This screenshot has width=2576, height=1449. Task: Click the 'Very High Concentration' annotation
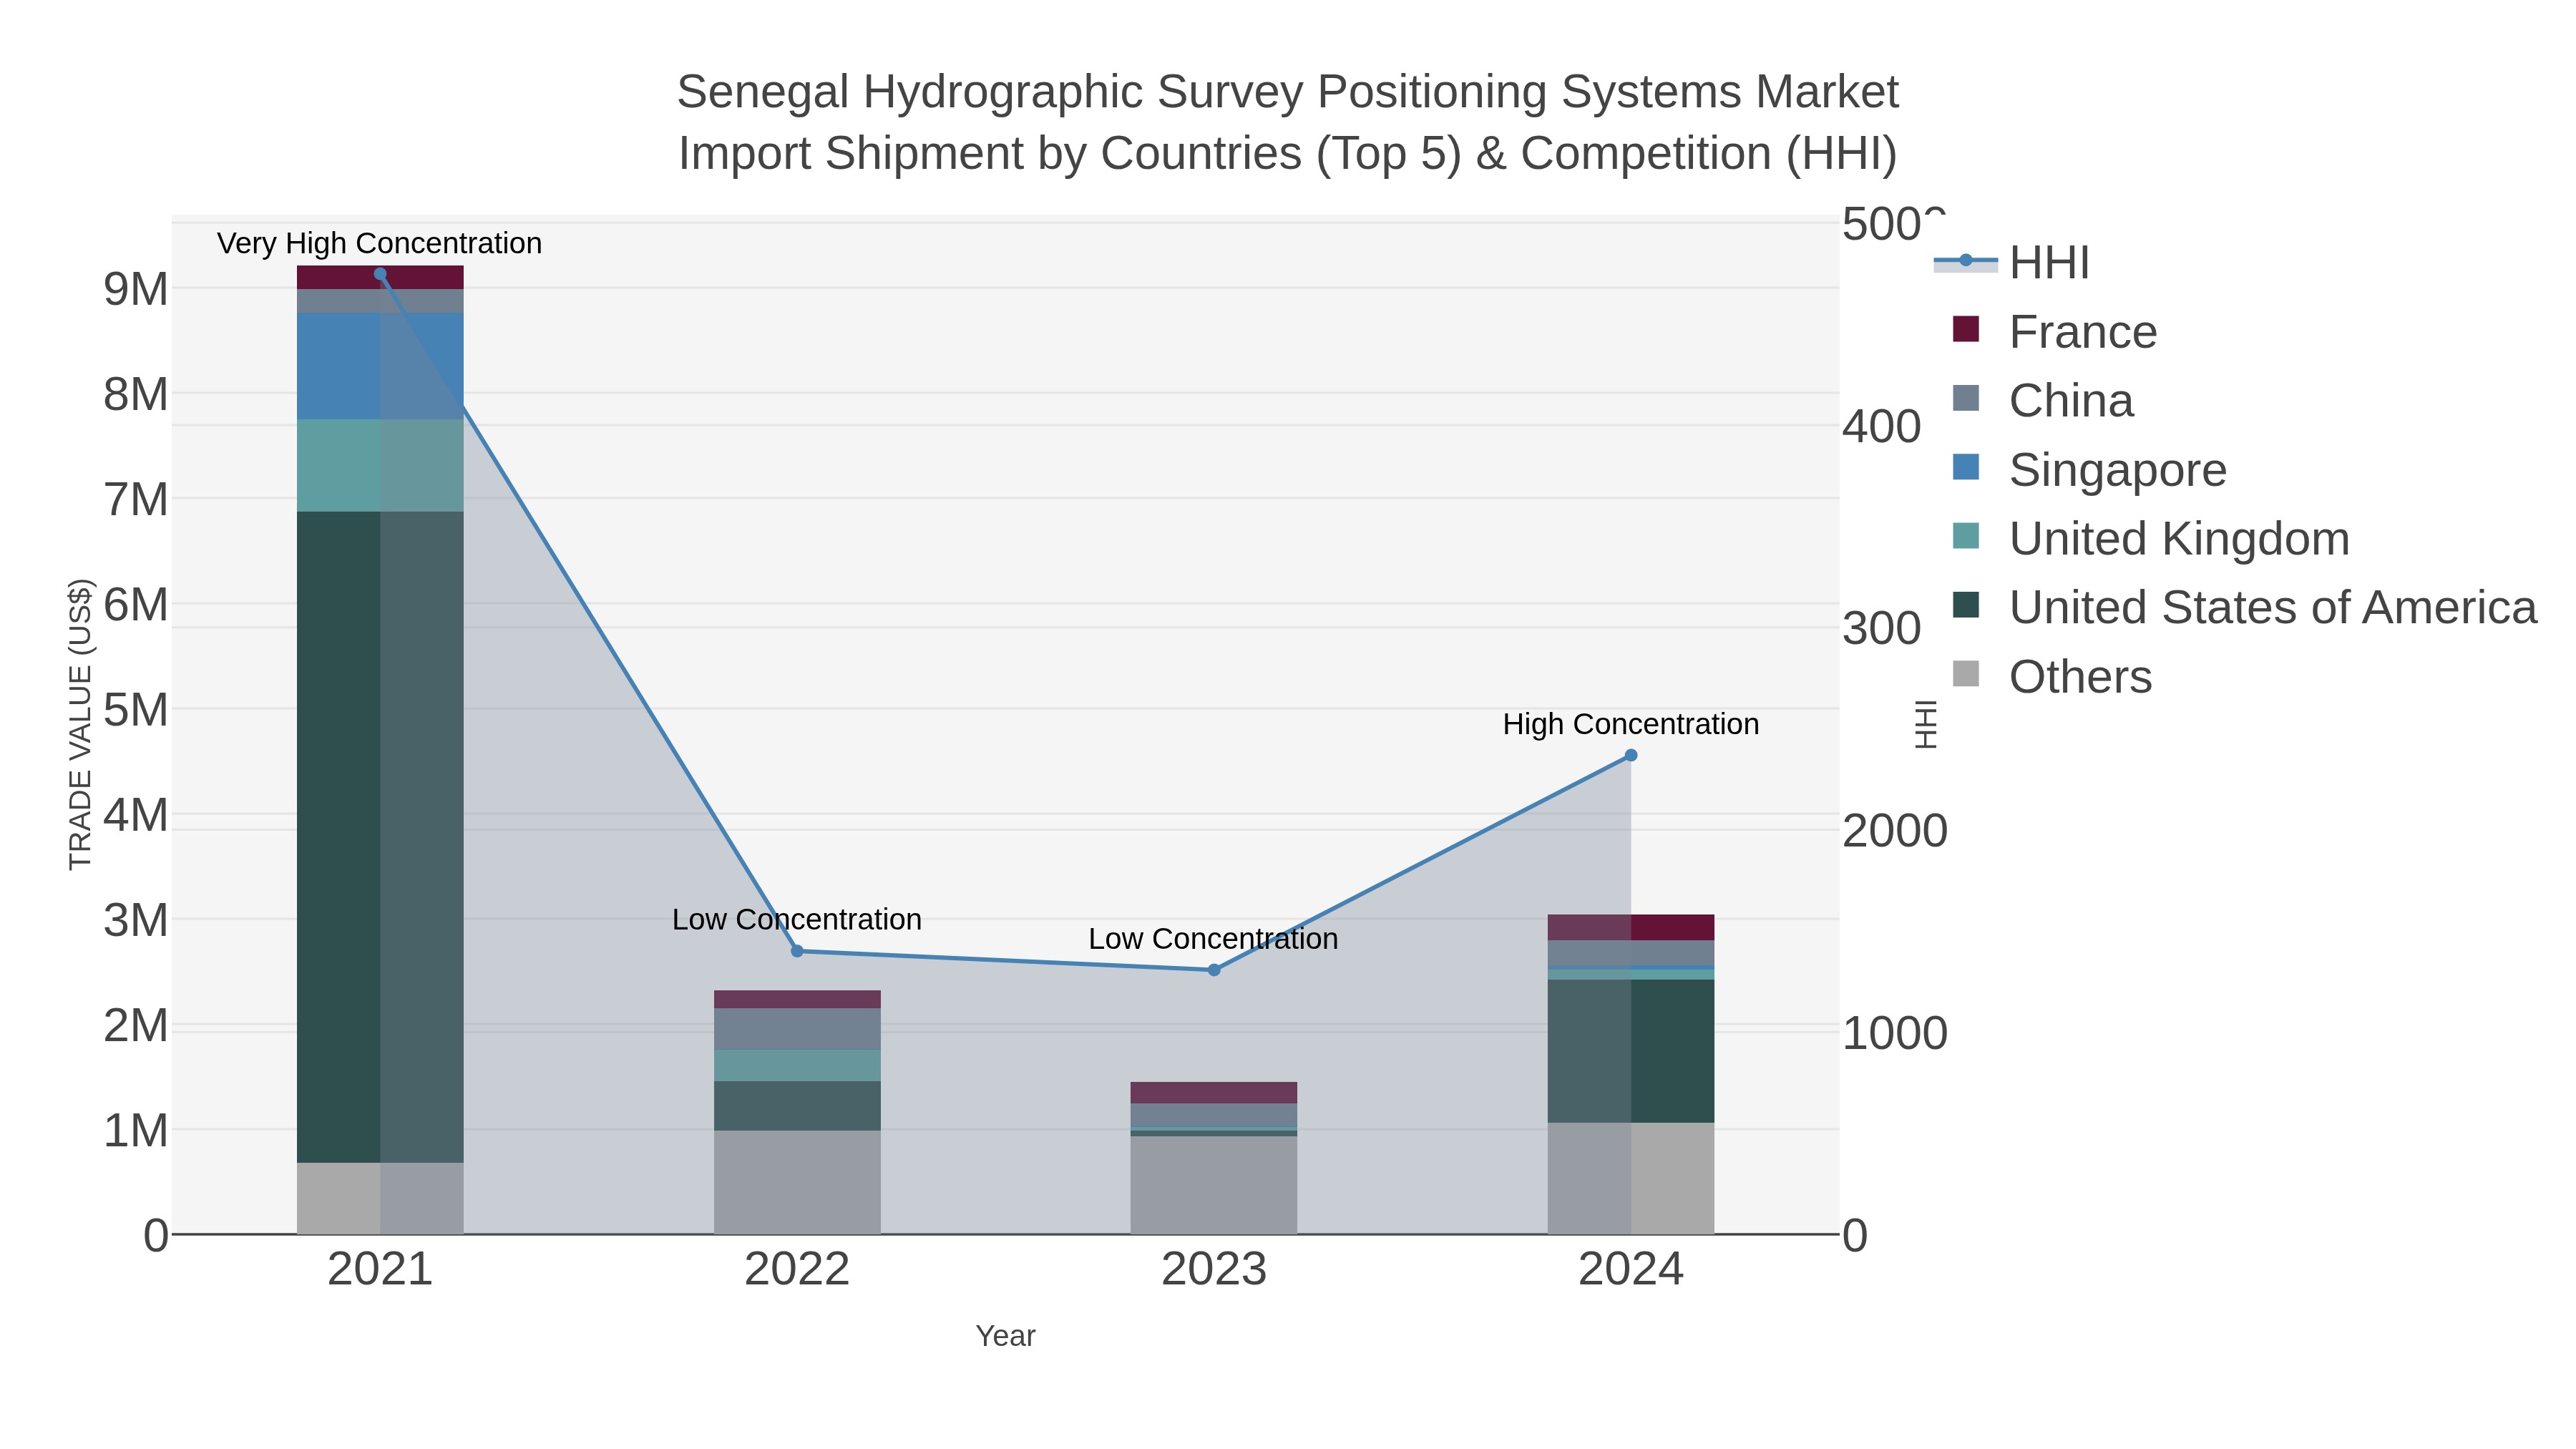(379, 243)
